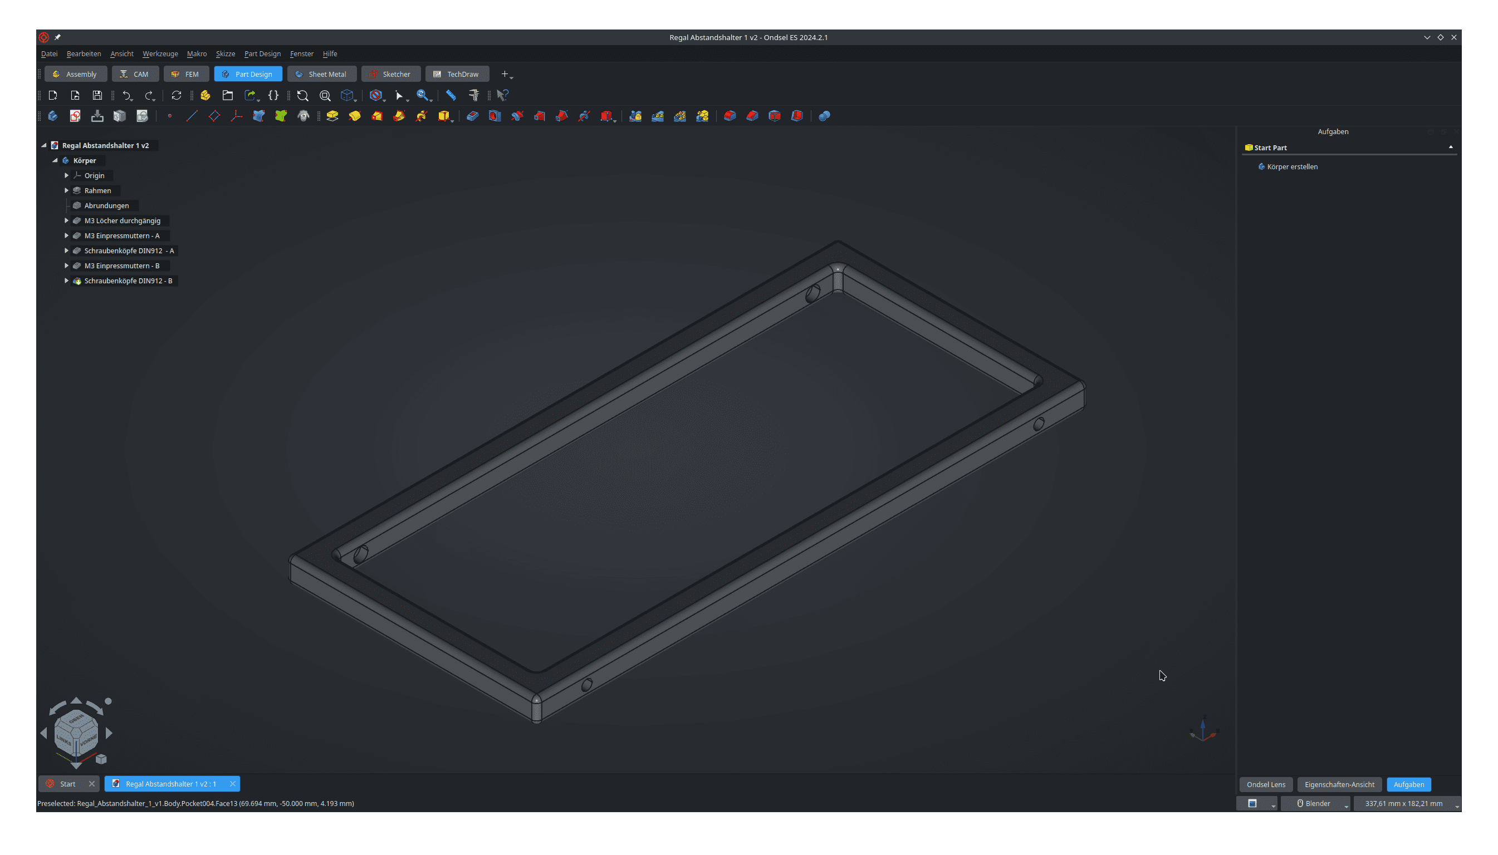Click the Fit All view icon
The width and height of the screenshot is (1498, 855).
(302, 95)
